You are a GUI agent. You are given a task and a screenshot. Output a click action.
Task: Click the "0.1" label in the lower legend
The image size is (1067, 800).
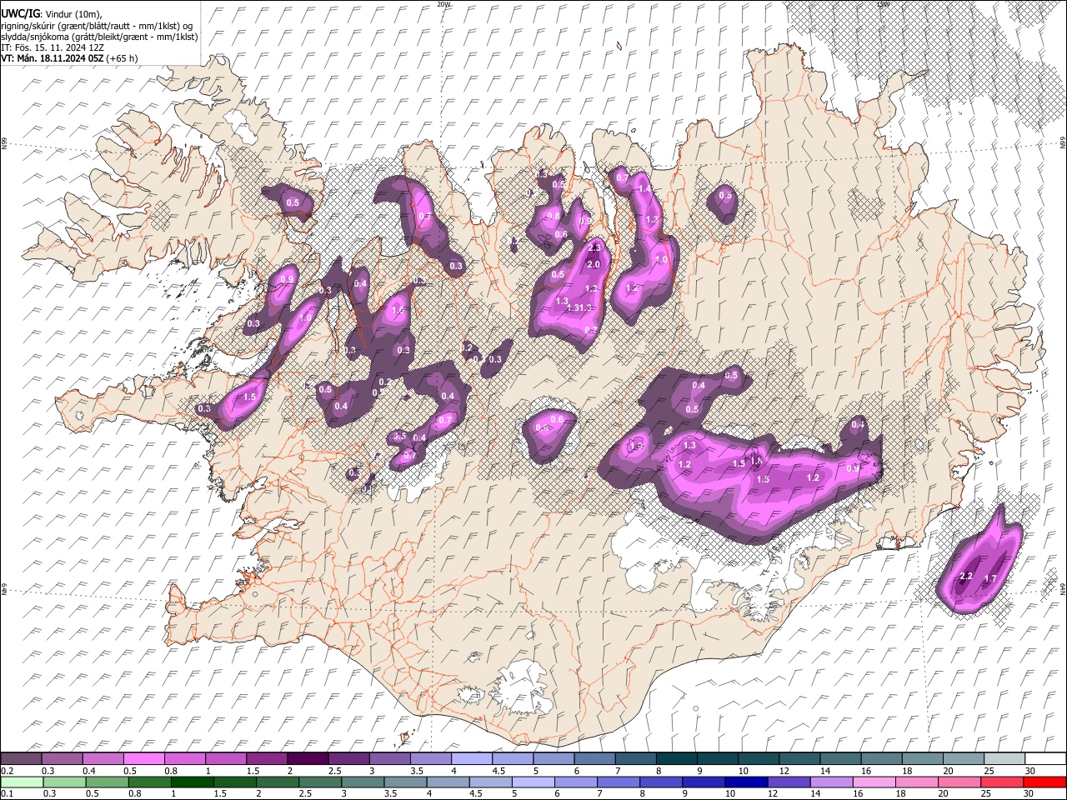[x=7, y=793]
